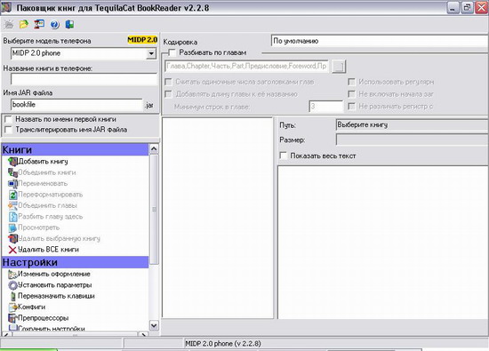Toggle Считать одиночные числа заголовками глав

tap(168, 82)
